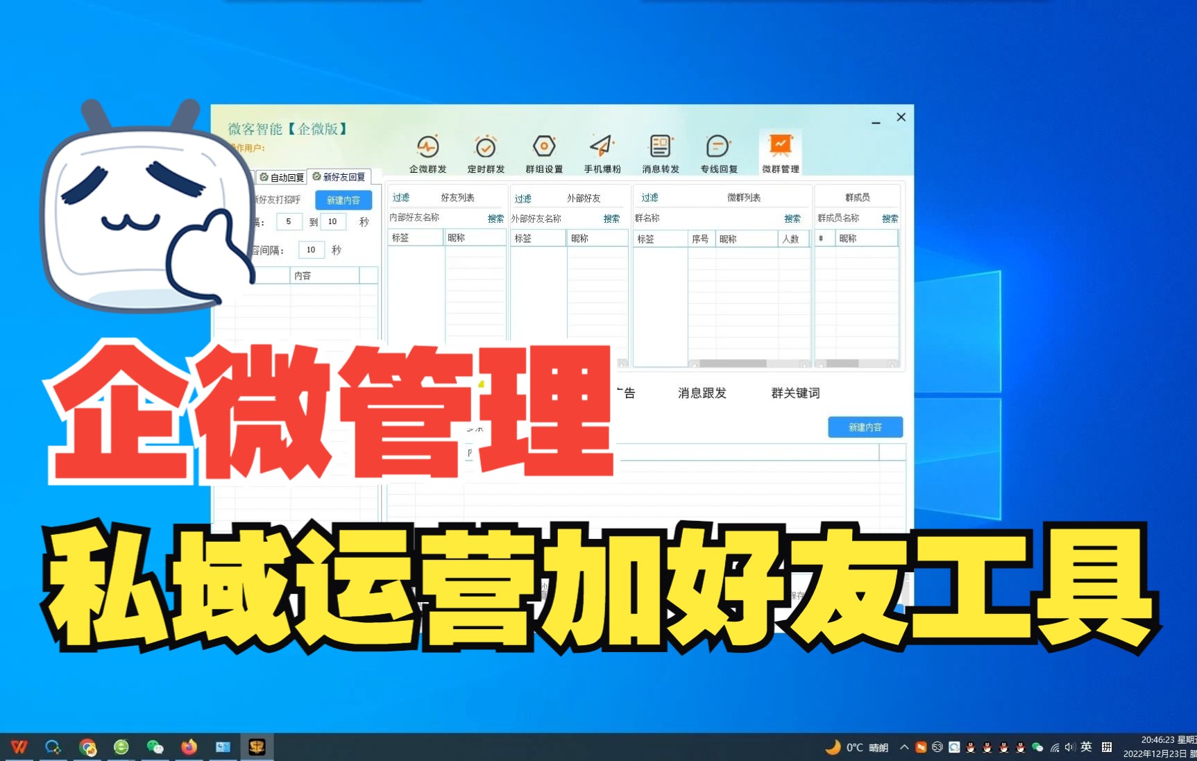Open the network Wi-Fi tray icon
The width and height of the screenshot is (1197, 761).
click(1055, 747)
